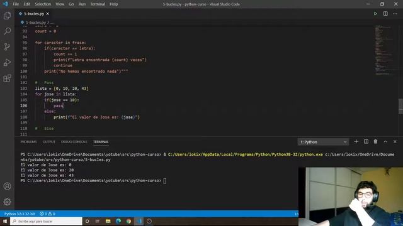Image resolution: width=403 pixels, height=226 pixels.
Task: Click errors and warnings count in status bar
Action: point(48,213)
